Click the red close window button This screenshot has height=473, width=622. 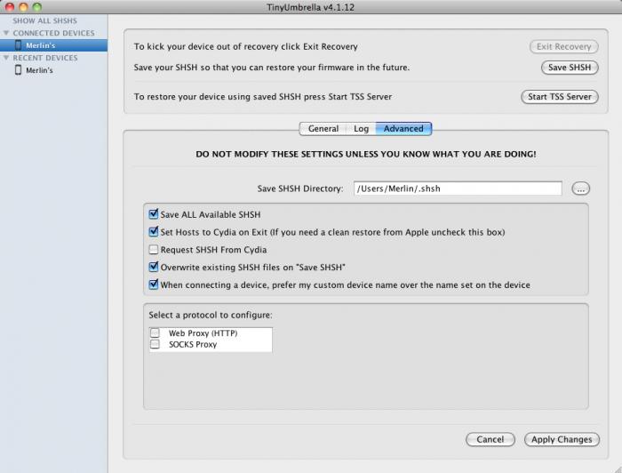click(9, 6)
